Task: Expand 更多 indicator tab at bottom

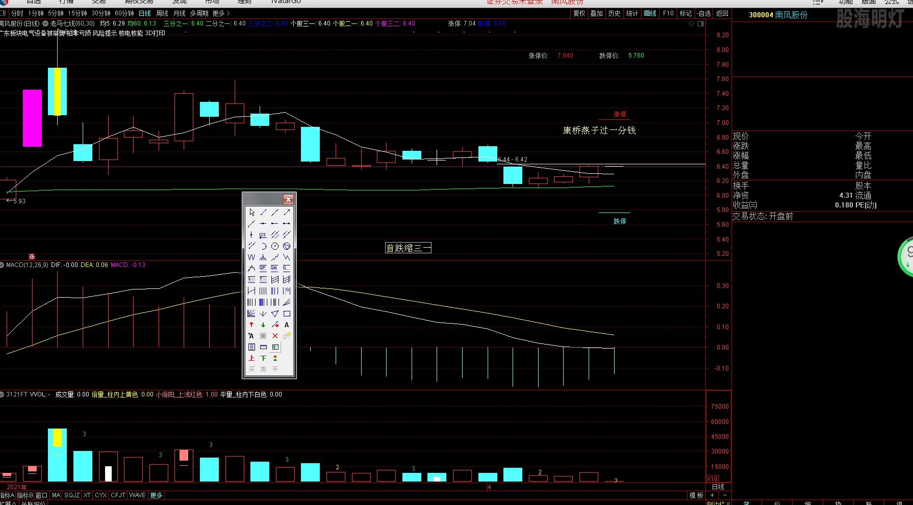Action: pos(157,495)
